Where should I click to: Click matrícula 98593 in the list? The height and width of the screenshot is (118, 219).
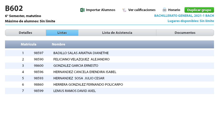[38, 78]
